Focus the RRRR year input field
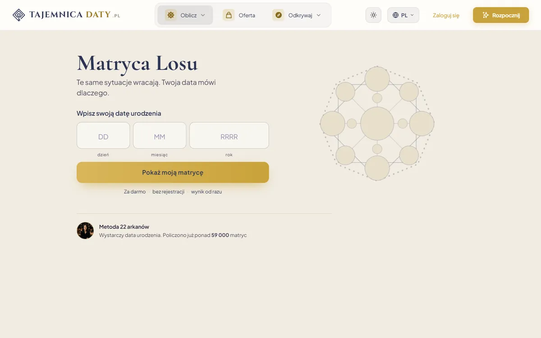Screen dimensions: 541x338 (x=229, y=135)
